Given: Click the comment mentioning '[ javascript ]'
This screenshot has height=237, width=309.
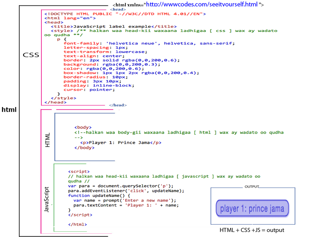Looking at the screenshot, I should [164, 179].
